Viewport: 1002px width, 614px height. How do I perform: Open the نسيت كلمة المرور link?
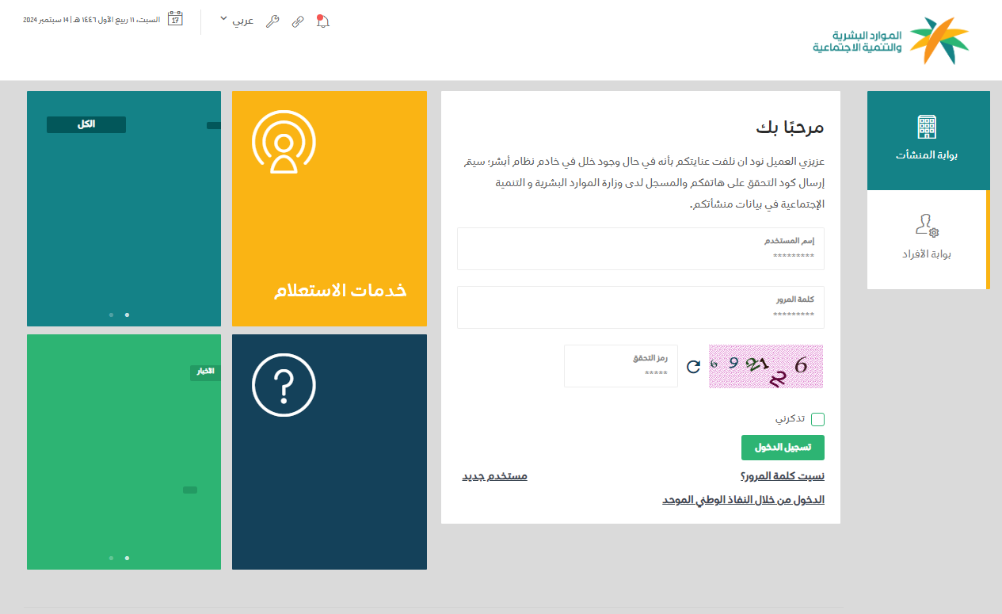point(782,476)
